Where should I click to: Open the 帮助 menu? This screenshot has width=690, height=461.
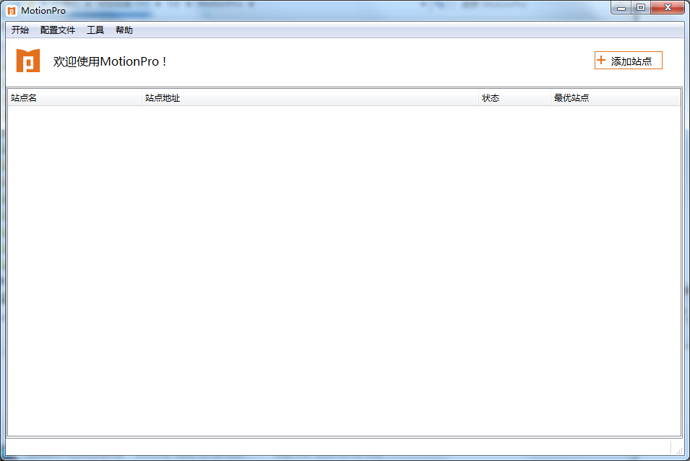point(124,30)
